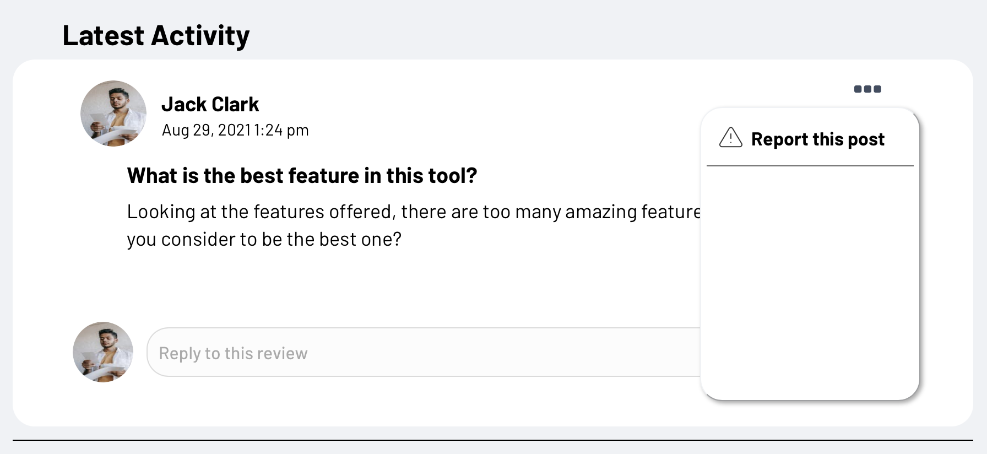
Task: Click the Aug 29, 2021 post date
Action: tap(206, 131)
